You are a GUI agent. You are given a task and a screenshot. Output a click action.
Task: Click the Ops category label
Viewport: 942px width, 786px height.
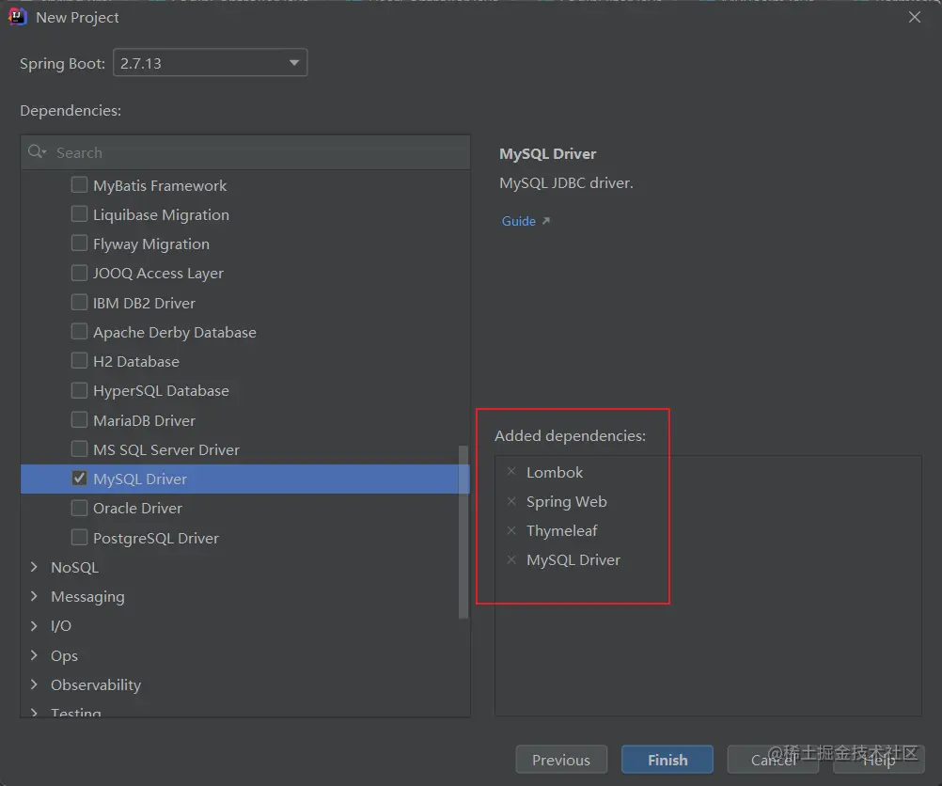[x=64, y=655]
